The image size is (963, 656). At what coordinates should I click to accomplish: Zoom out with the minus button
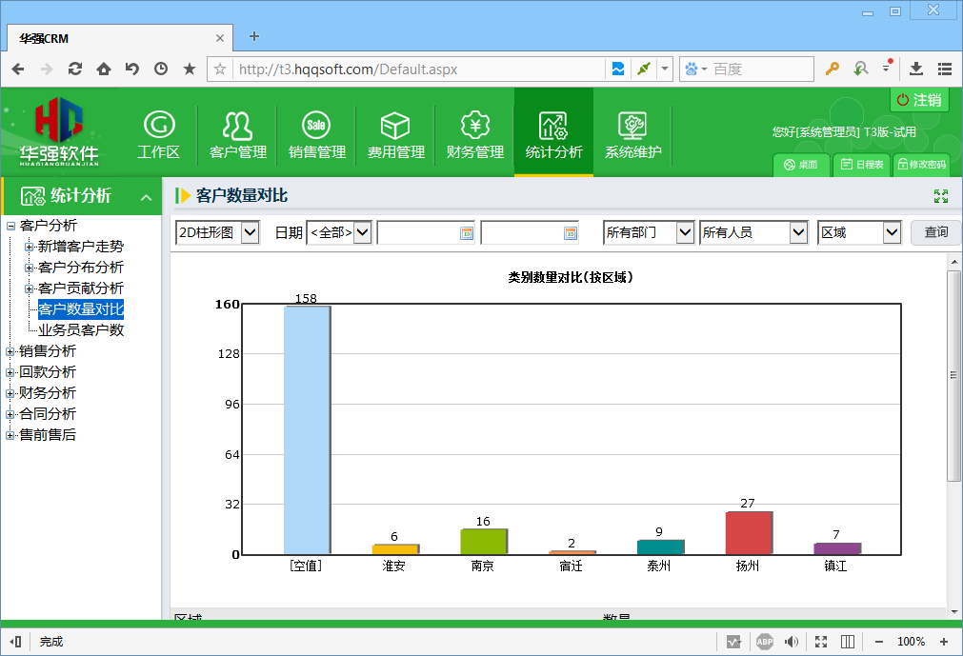879,642
